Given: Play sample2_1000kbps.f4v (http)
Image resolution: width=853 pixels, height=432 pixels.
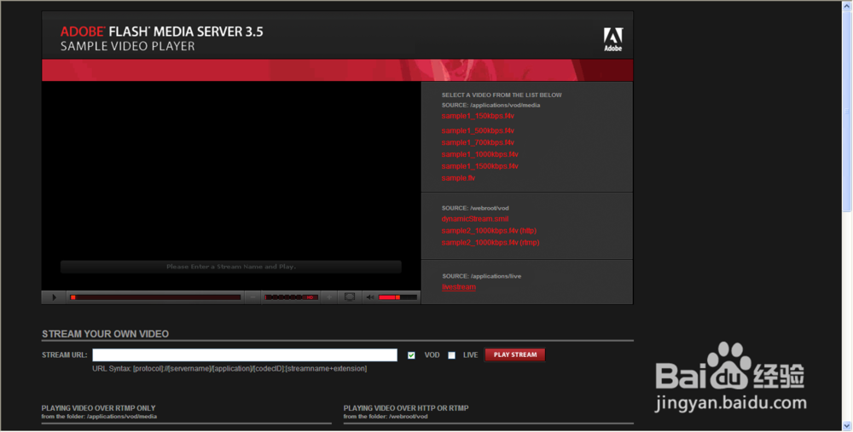Looking at the screenshot, I should [489, 231].
